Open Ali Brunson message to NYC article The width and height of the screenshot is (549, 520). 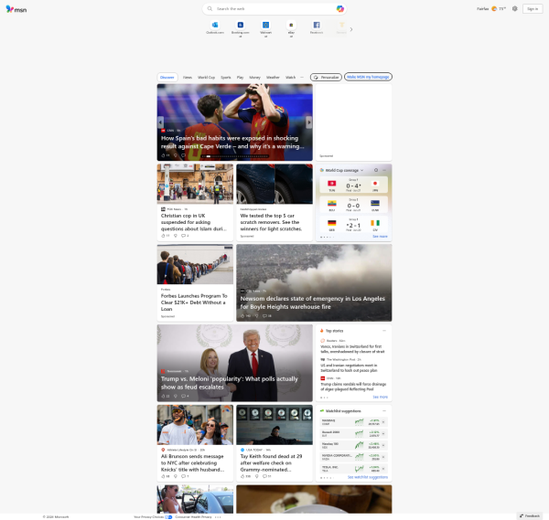[192, 463]
